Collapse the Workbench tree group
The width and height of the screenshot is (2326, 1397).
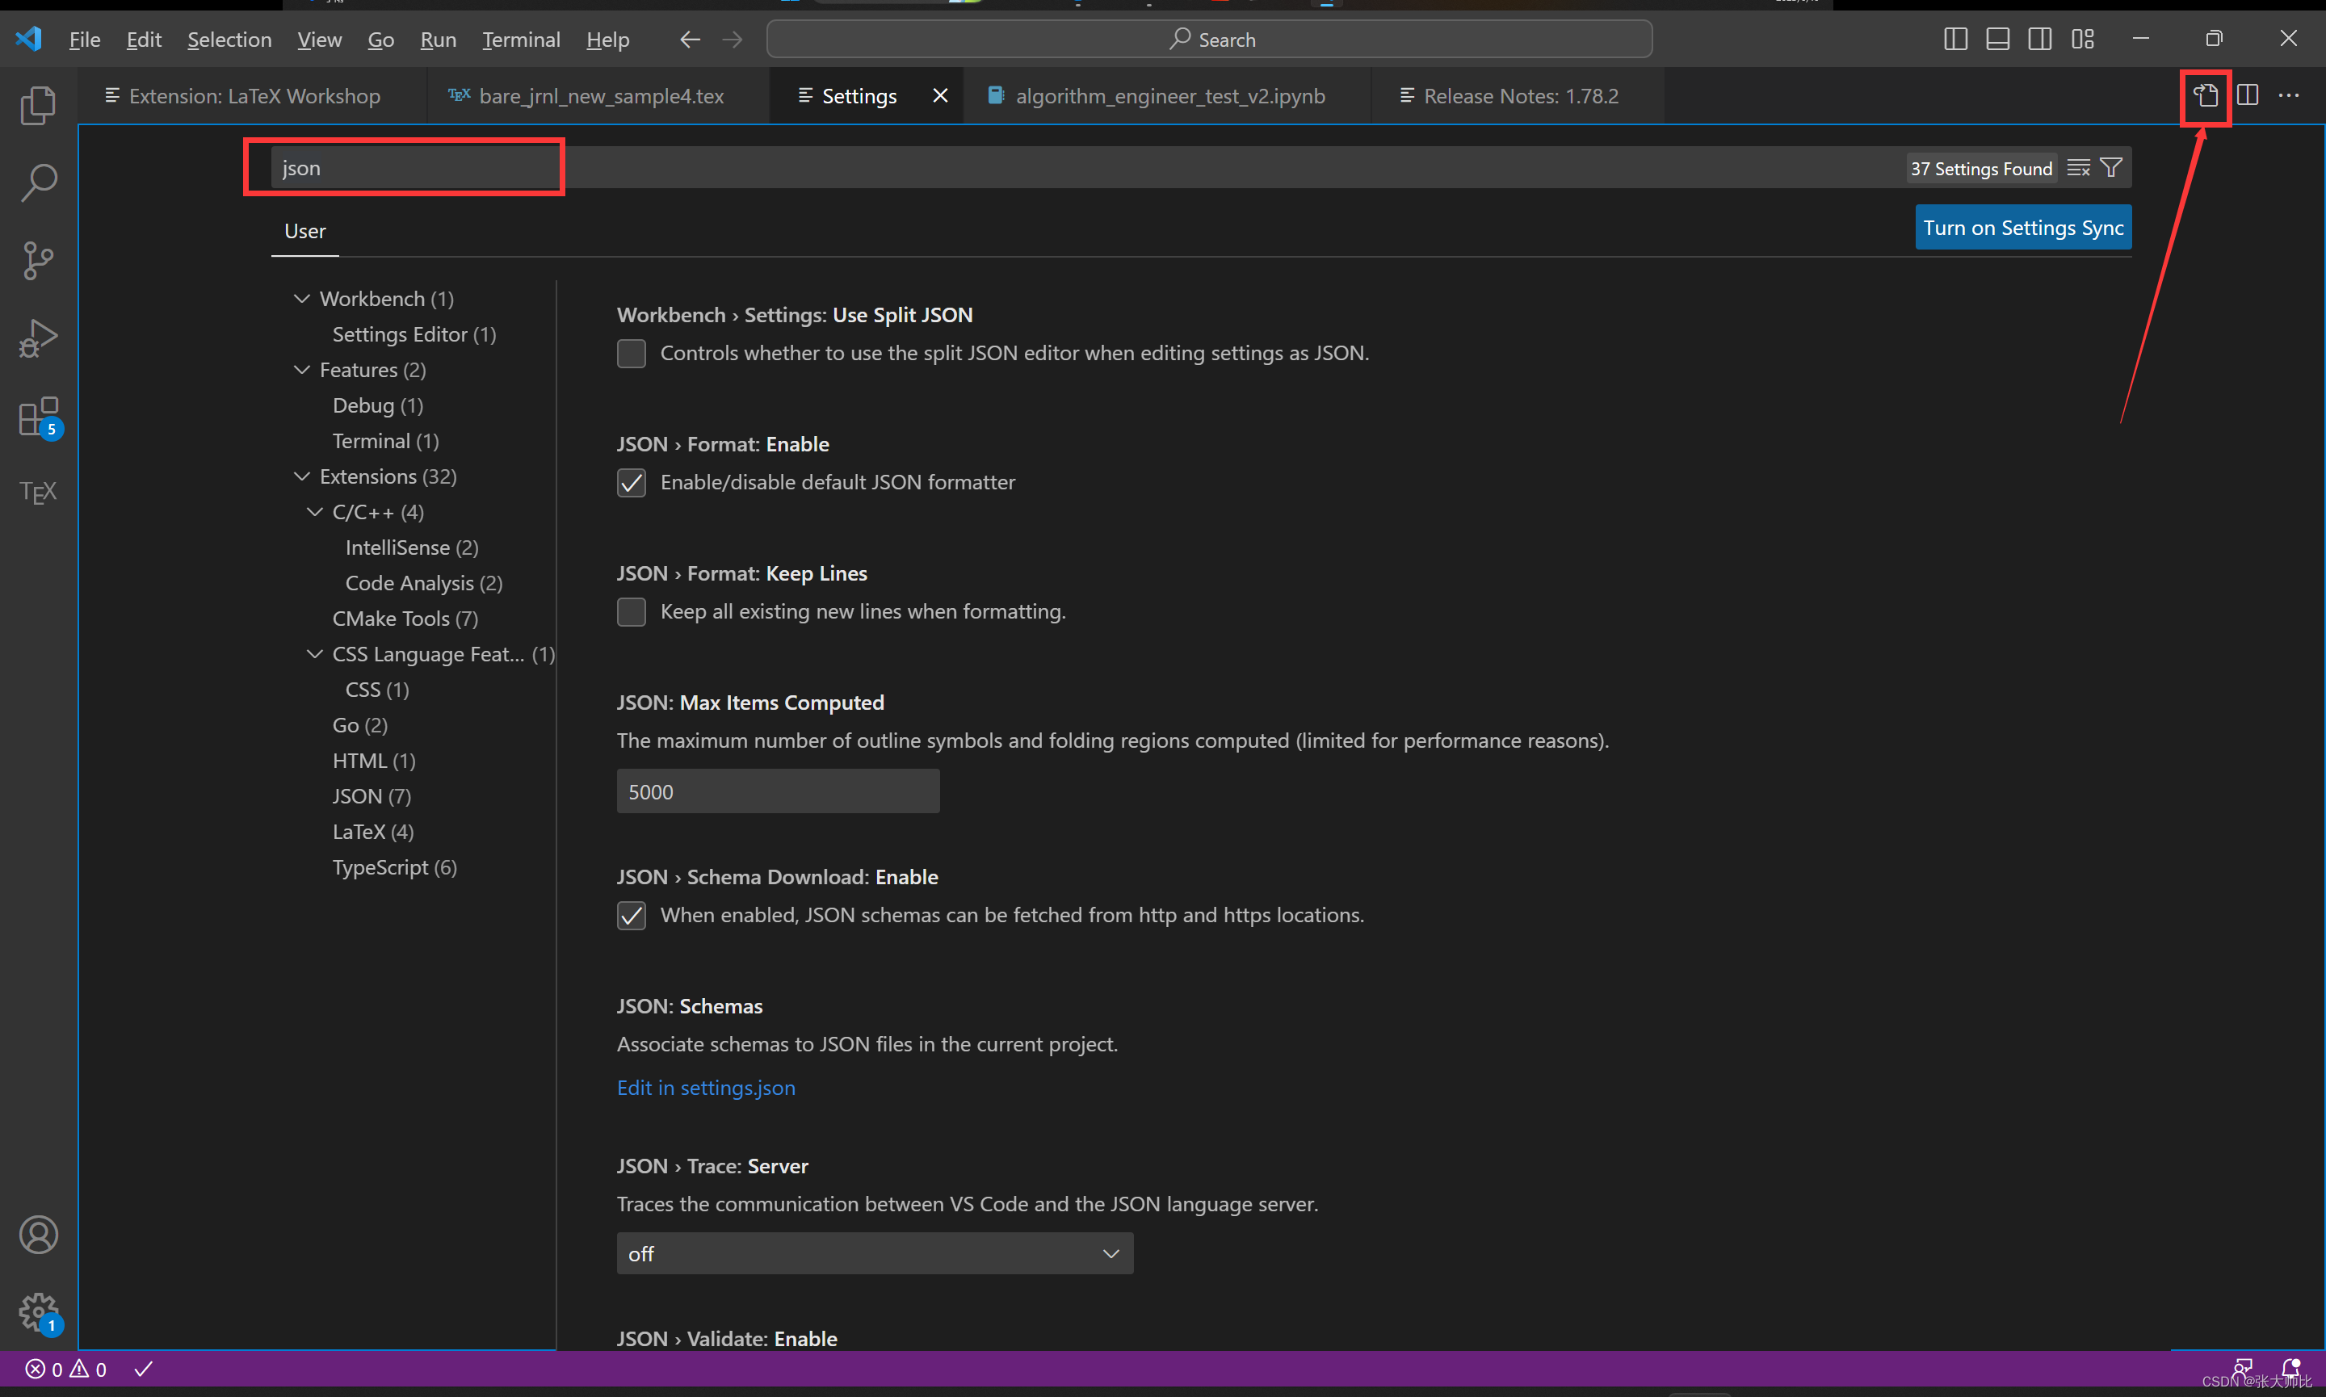(302, 299)
